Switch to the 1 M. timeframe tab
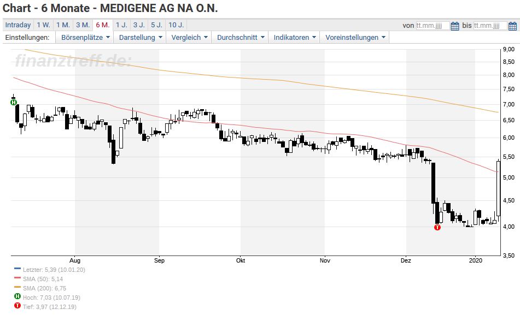Viewport: 520px width, 315px height. (x=63, y=25)
